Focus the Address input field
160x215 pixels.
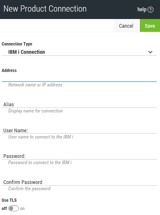79,78
